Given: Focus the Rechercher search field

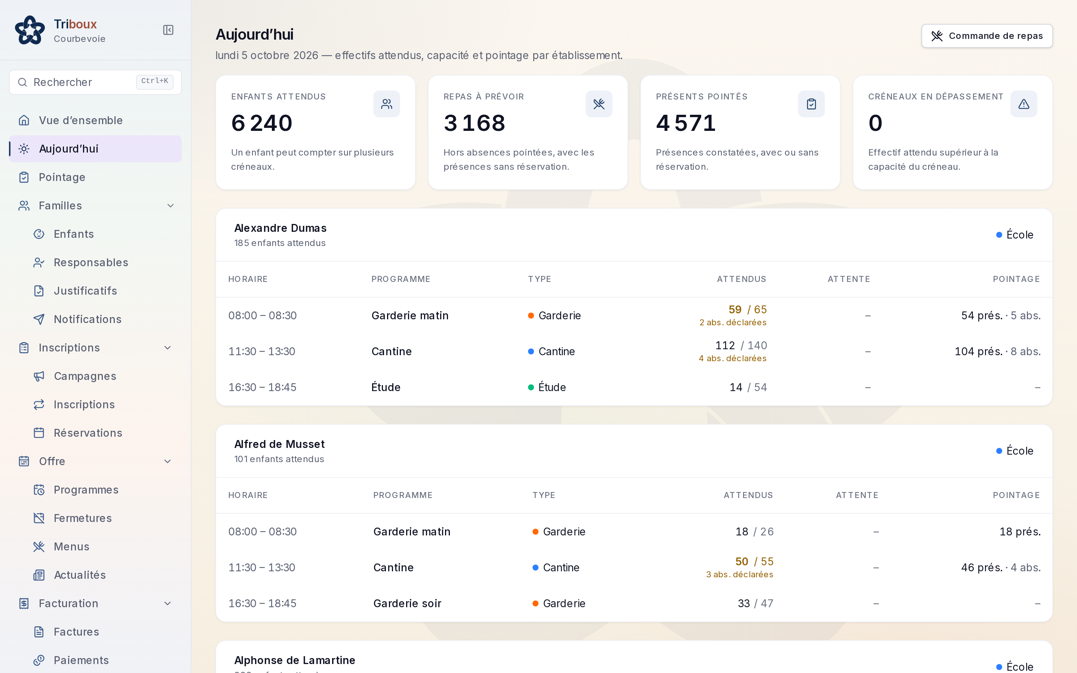Looking at the screenshot, I should coord(95,82).
